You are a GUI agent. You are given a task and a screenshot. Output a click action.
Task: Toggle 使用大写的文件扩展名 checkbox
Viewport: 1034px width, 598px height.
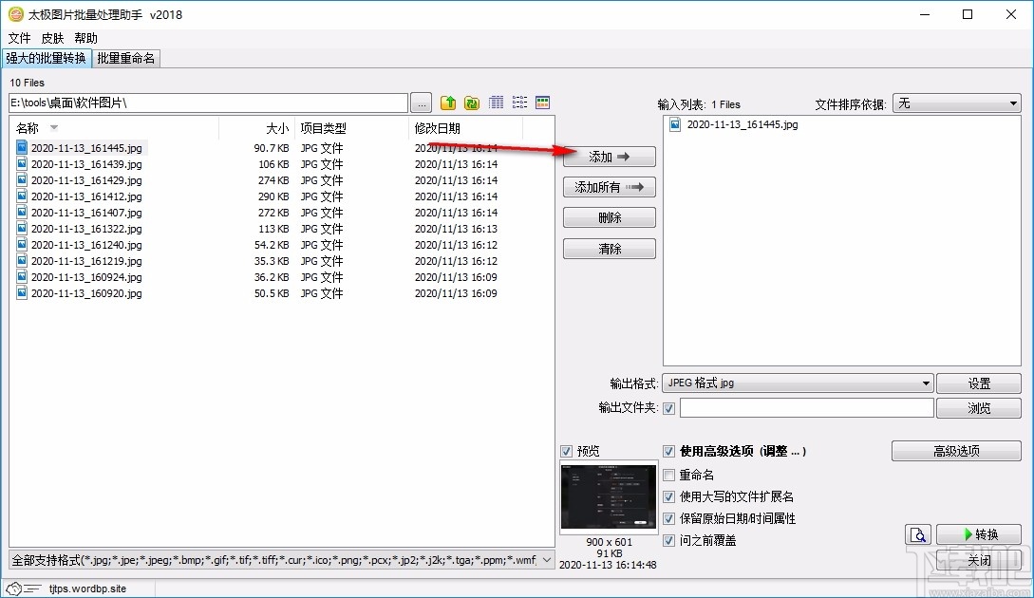click(668, 496)
